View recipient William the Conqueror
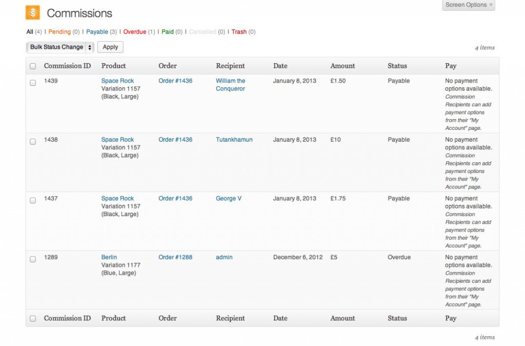 tap(230, 85)
